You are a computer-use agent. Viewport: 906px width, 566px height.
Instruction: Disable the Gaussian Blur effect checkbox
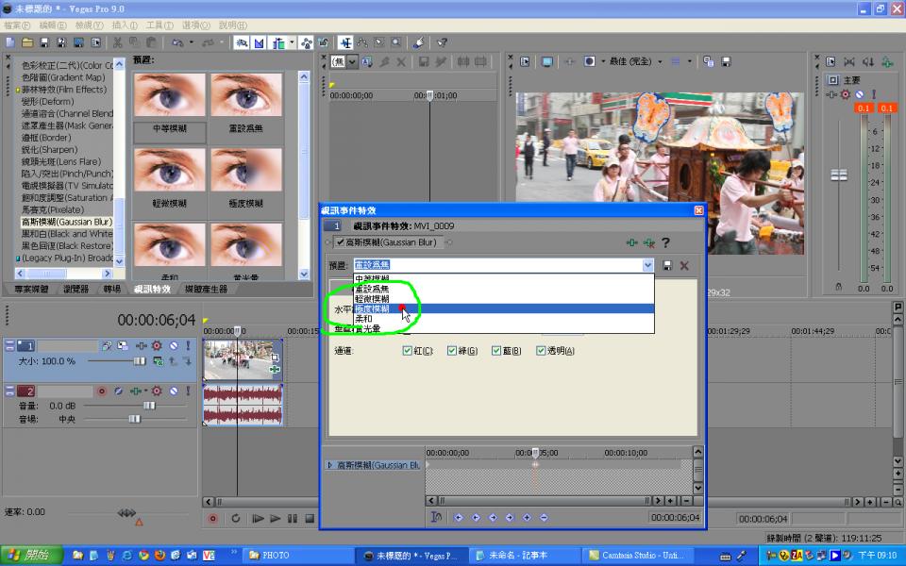coord(340,242)
